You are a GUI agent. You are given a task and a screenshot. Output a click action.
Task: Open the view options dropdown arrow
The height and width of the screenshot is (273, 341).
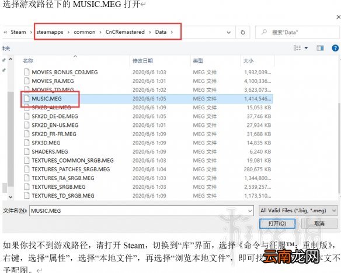tap(306, 48)
